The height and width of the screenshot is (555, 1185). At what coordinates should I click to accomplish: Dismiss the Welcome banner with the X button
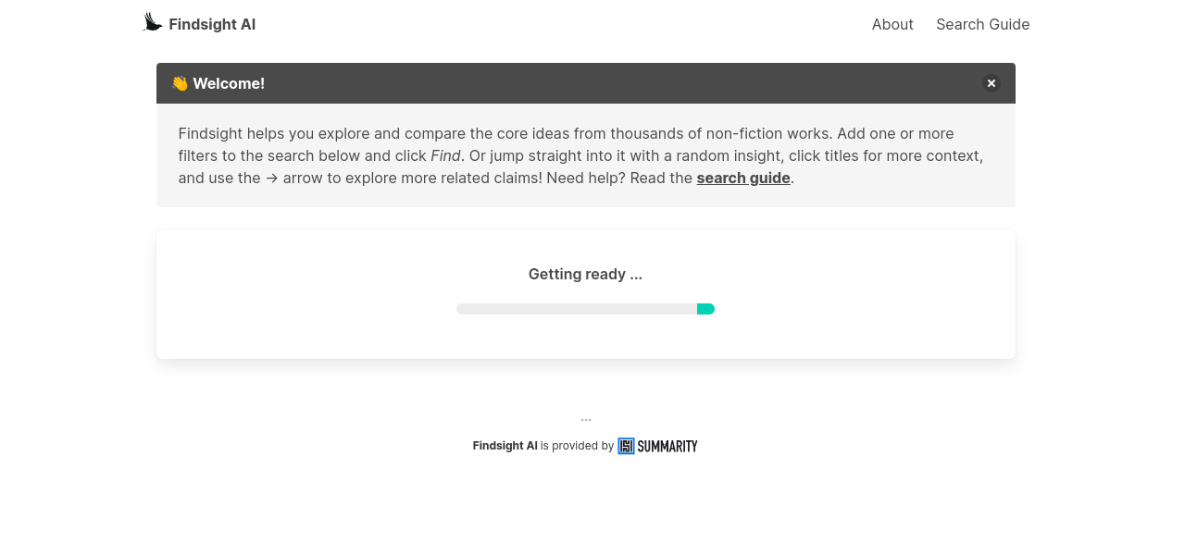(x=992, y=83)
